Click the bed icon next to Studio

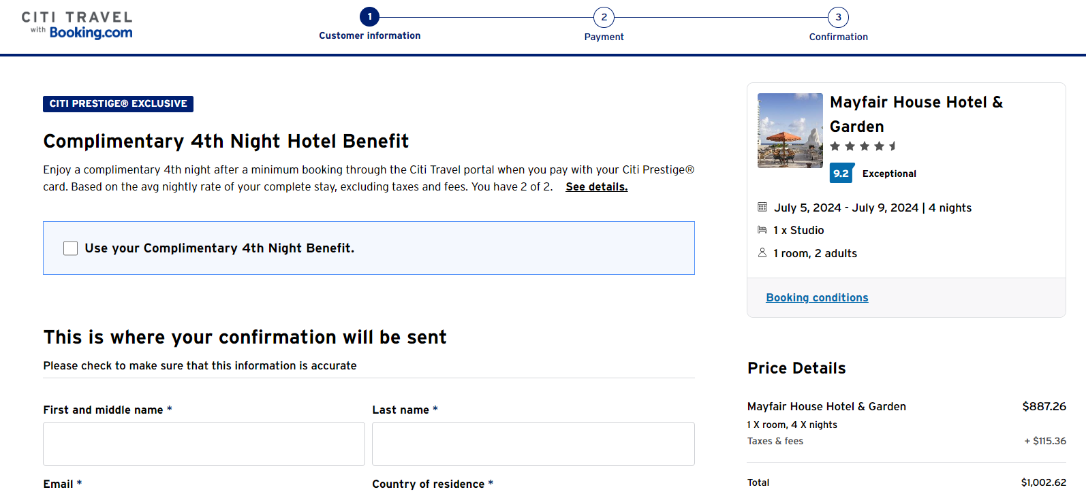(762, 230)
